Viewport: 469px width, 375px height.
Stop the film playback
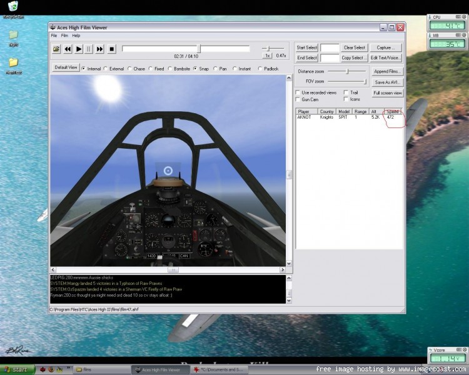pos(112,49)
